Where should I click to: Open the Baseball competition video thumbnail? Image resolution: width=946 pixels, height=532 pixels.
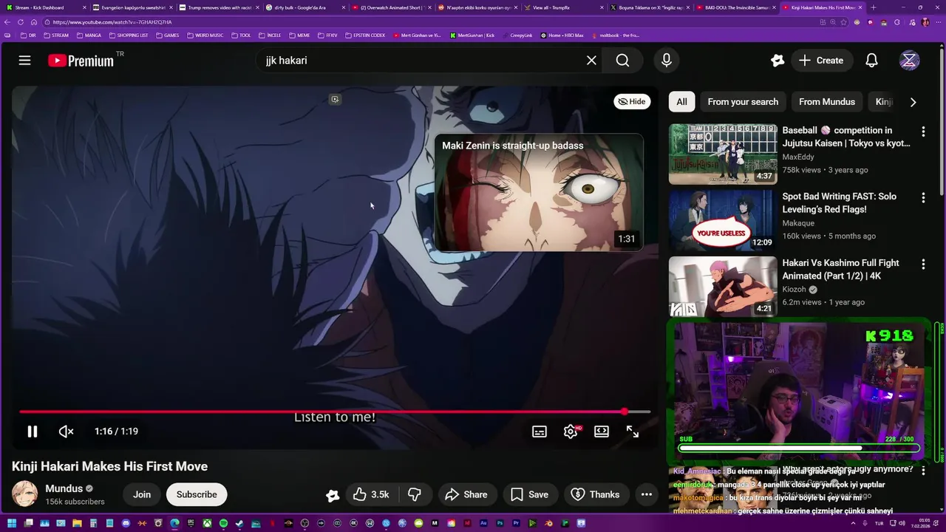[723, 154]
